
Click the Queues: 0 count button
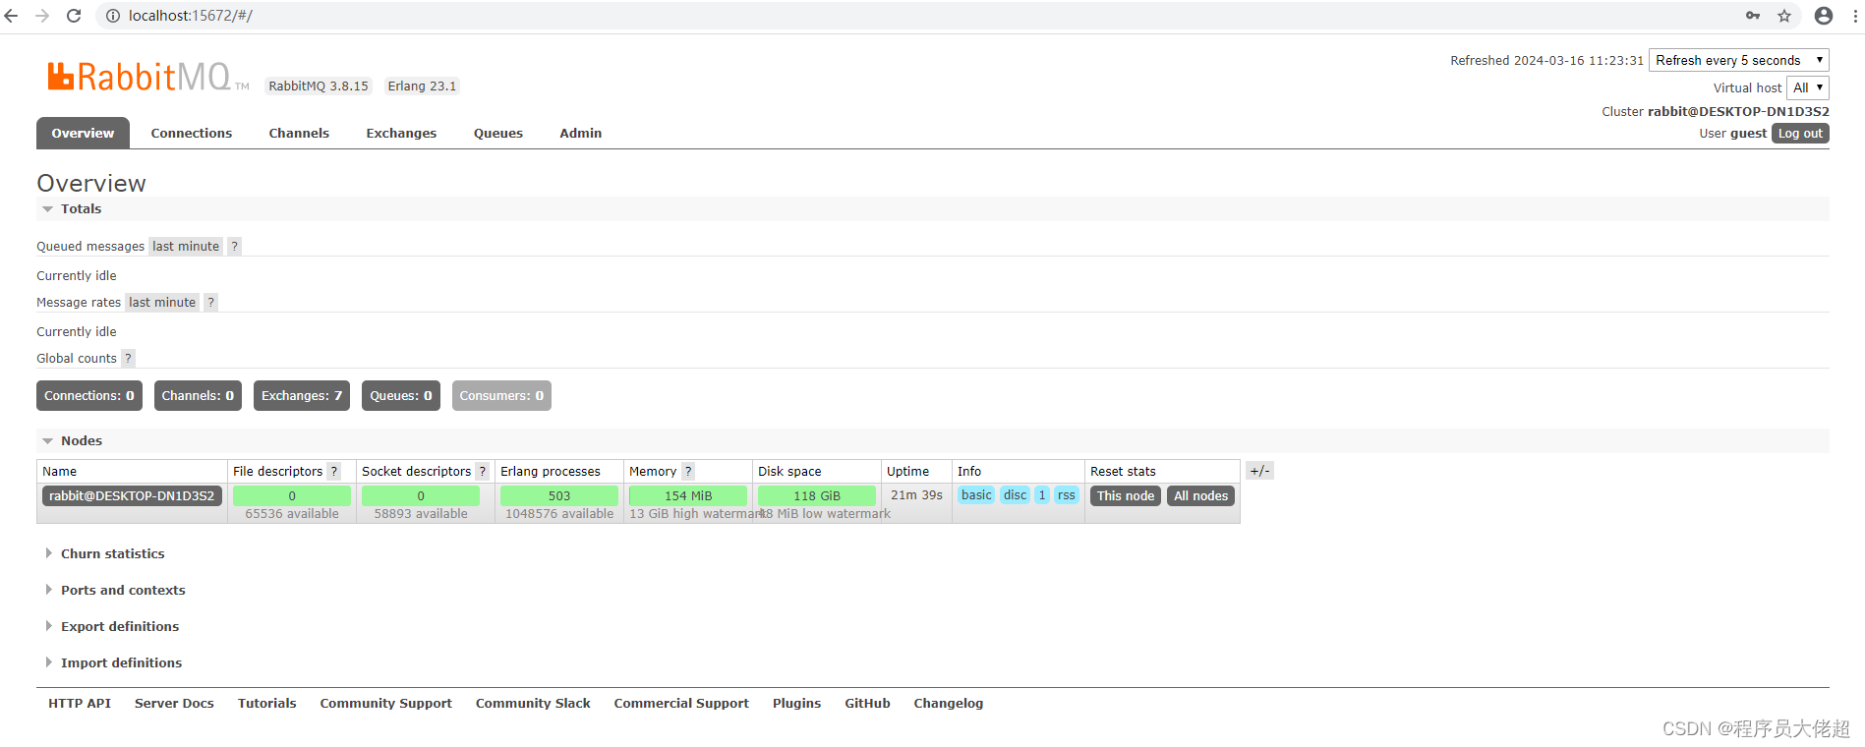(401, 396)
